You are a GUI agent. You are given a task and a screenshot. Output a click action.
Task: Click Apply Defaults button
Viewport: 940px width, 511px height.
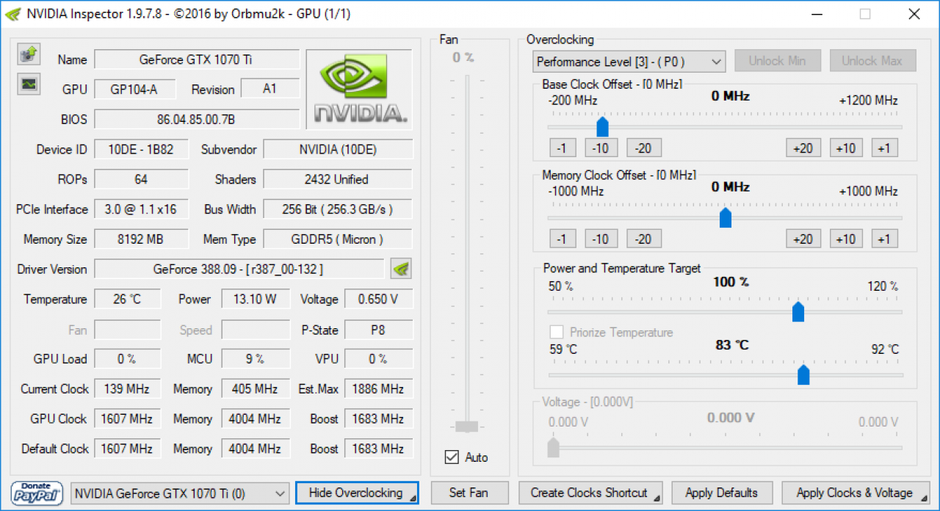[720, 493]
